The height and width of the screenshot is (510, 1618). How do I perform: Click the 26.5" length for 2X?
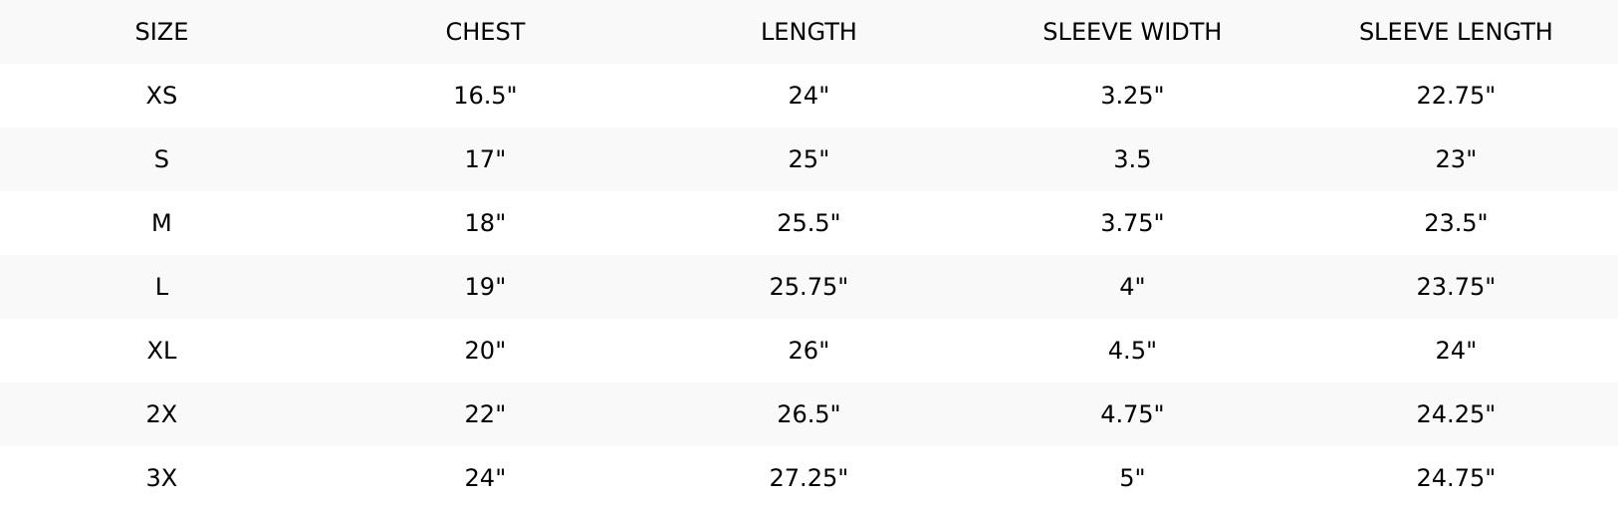[x=809, y=414]
